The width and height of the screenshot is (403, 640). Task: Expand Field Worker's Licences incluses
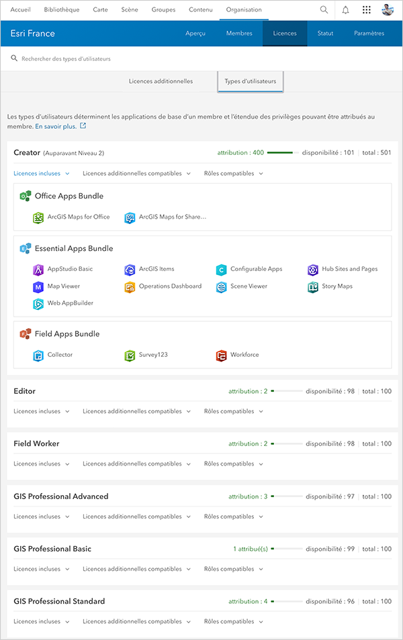point(42,464)
